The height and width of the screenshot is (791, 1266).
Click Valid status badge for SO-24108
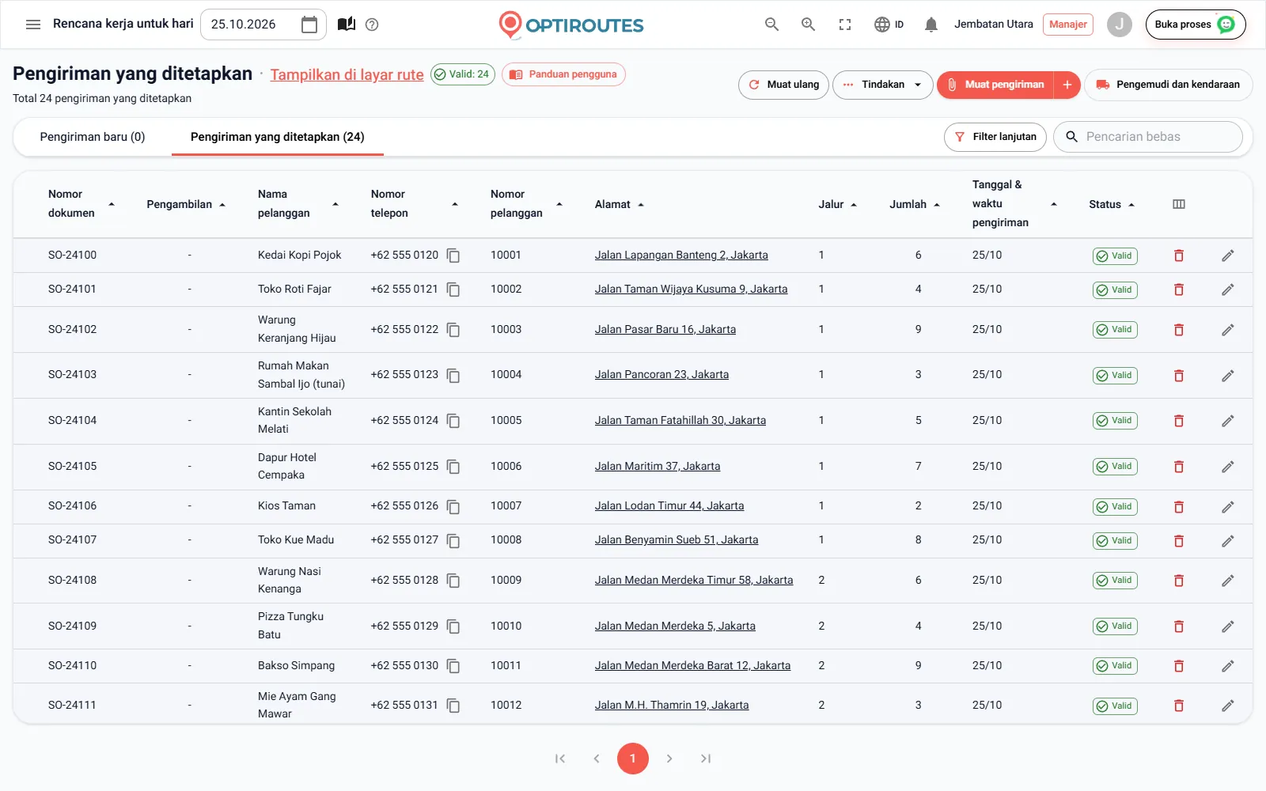tap(1115, 581)
